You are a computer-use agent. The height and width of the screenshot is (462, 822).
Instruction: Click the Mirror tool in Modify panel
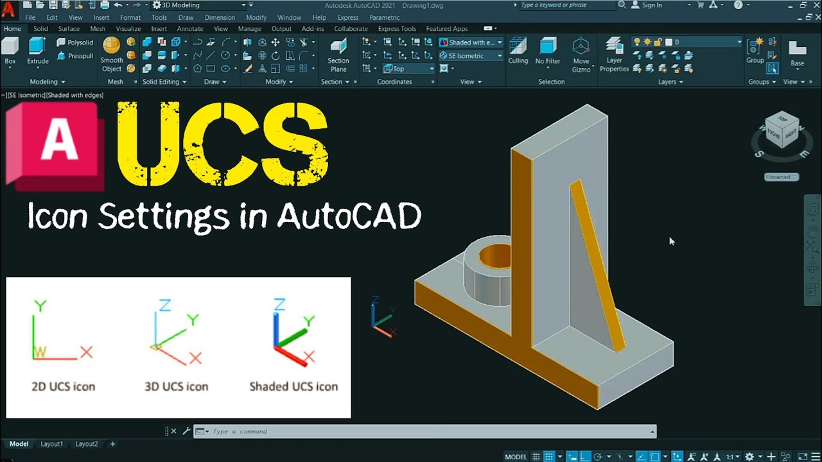(247, 42)
